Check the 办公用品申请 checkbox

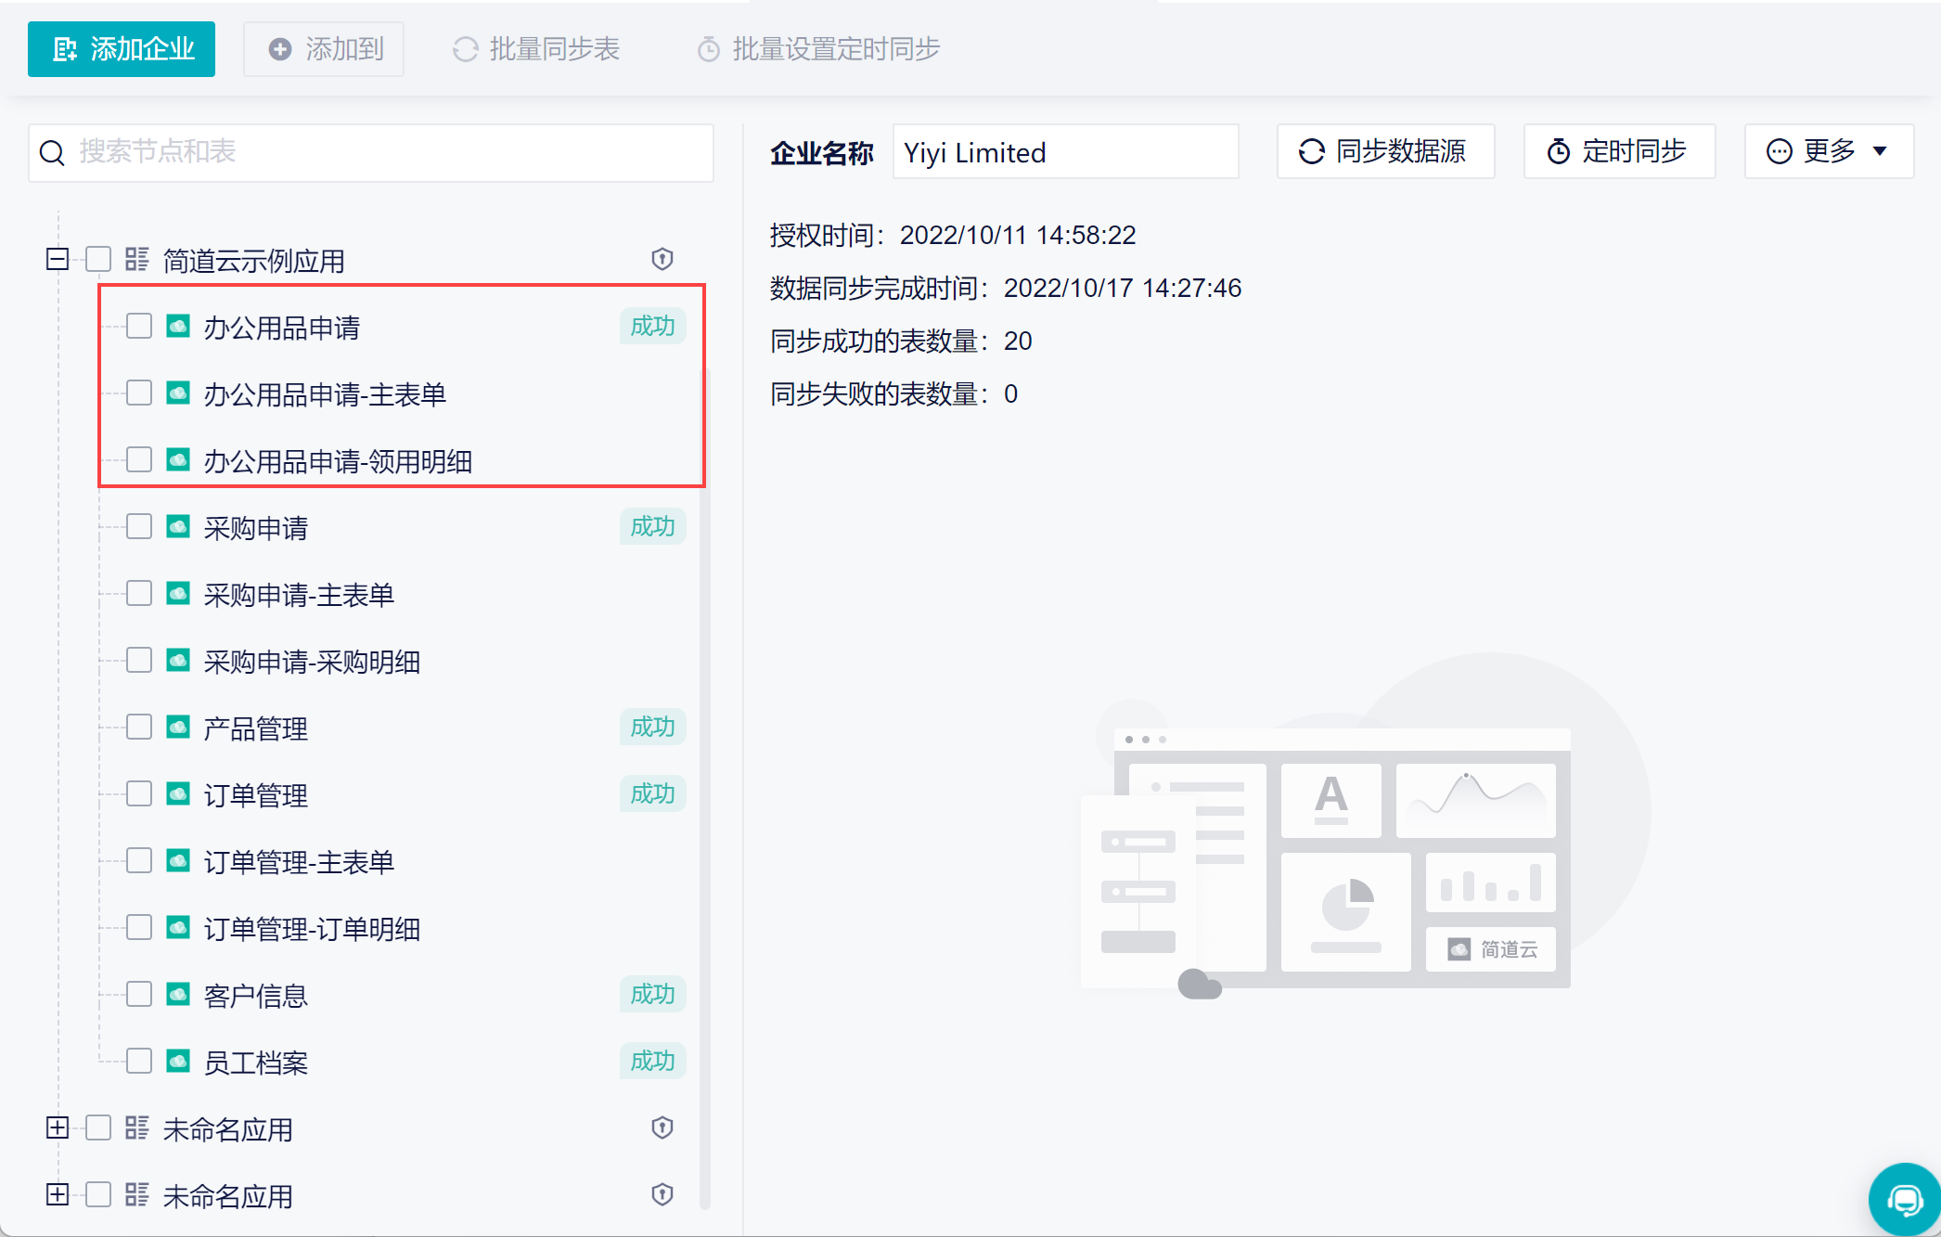click(x=139, y=326)
